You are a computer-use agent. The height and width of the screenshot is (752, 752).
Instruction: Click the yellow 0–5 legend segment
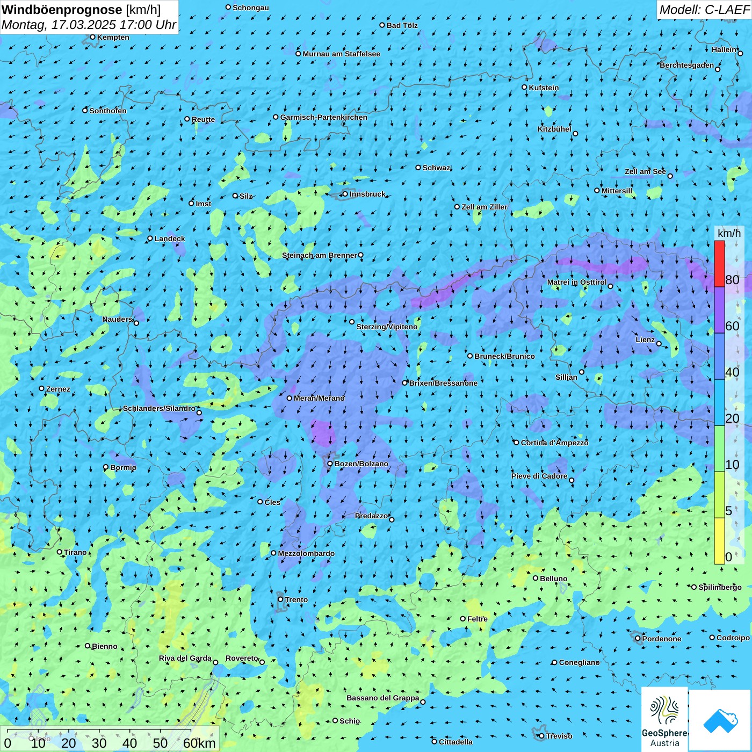[x=719, y=541]
